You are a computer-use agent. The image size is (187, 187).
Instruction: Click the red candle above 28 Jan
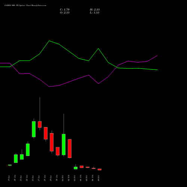click(x=46, y=133)
